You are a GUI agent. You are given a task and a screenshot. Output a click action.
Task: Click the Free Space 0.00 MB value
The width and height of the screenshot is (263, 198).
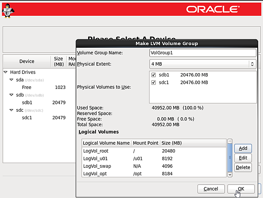[165, 119]
